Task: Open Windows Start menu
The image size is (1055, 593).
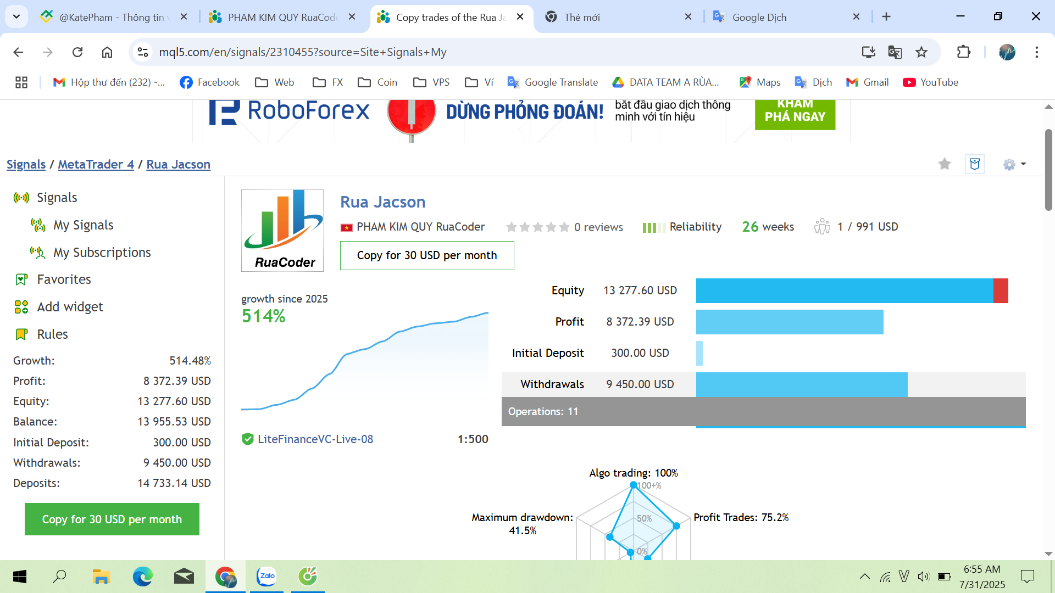Action: click(x=20, y=577)
